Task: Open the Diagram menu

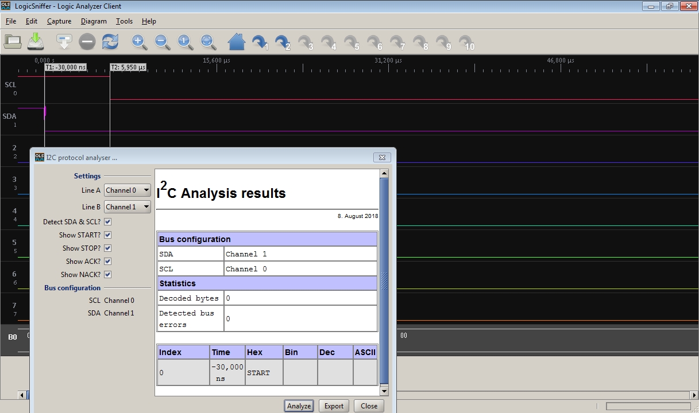Action: coord(94,21)
